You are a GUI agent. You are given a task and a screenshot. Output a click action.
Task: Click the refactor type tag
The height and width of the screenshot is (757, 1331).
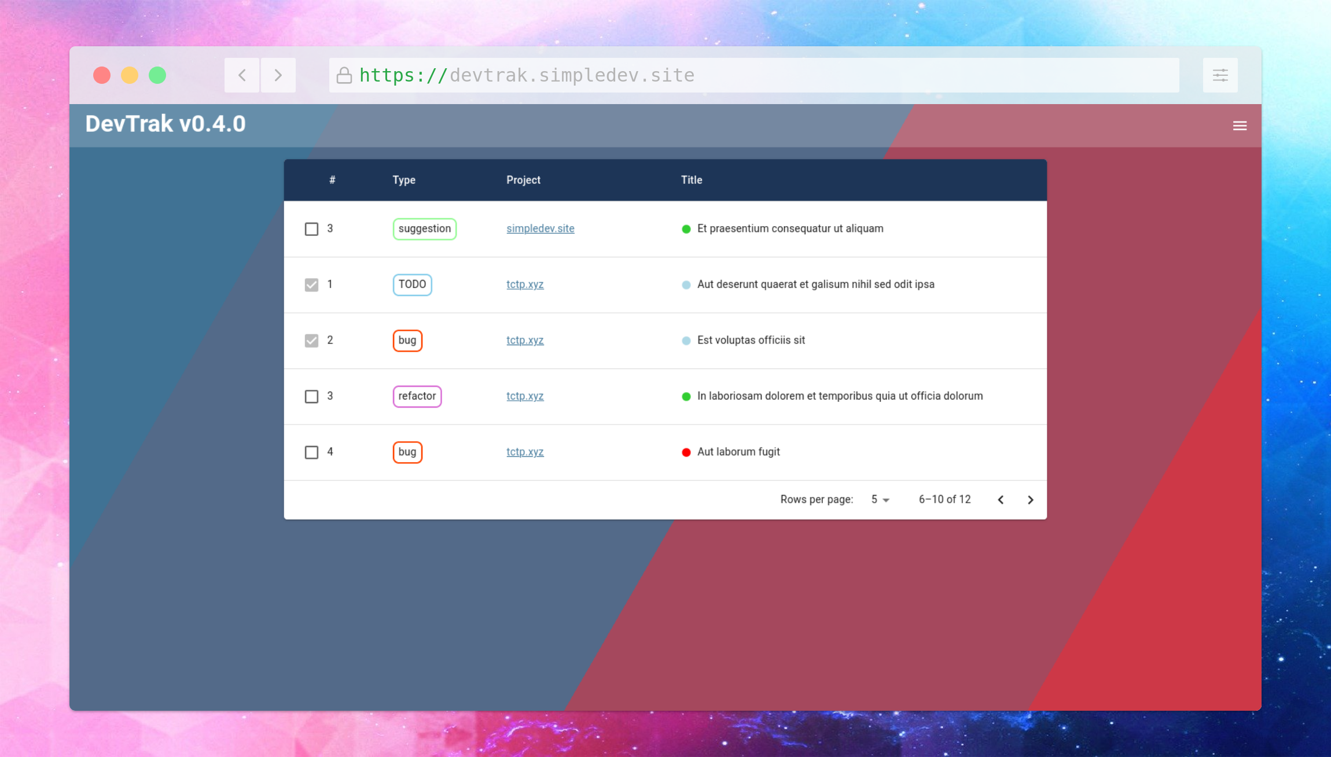(417, 396)
